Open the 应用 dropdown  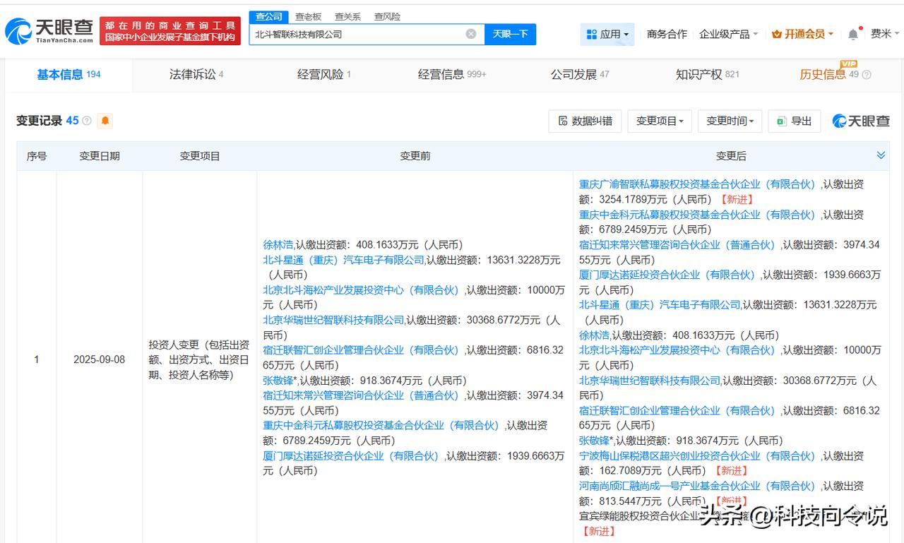pos(607,34)
